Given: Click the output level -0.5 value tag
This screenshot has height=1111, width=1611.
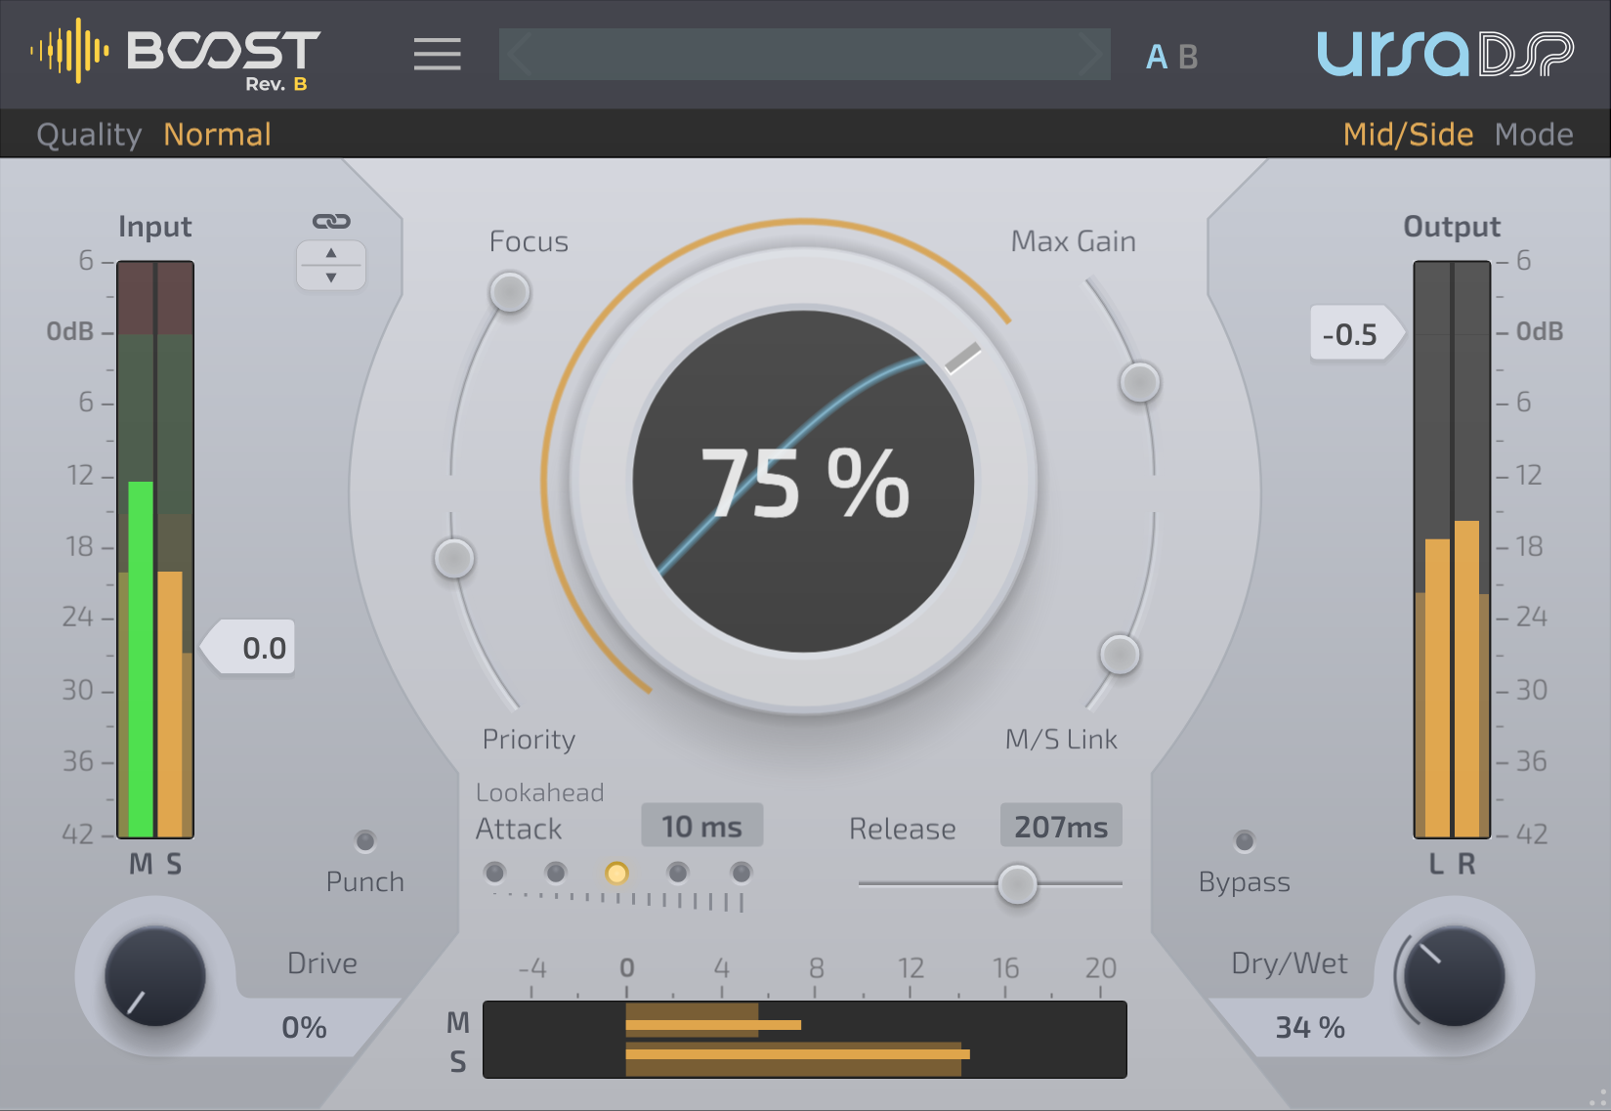Looking at the screenshot, I should [1357, 334].
